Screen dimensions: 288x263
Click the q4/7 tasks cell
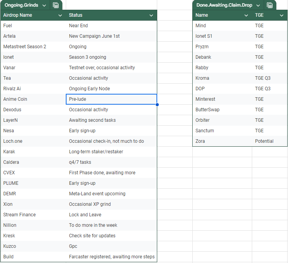111,162
